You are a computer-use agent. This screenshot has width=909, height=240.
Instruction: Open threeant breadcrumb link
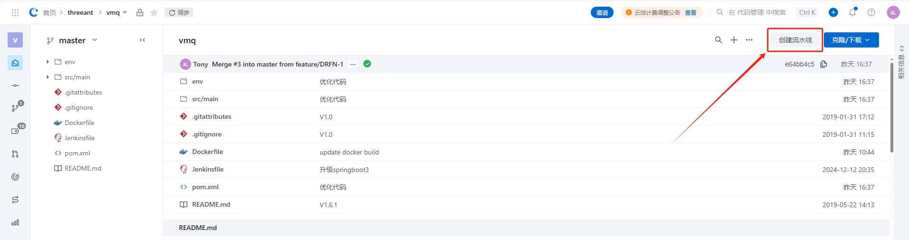point(80,13)
